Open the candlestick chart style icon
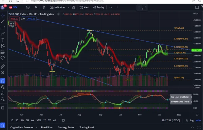203x130 pixels. point(44,7)
